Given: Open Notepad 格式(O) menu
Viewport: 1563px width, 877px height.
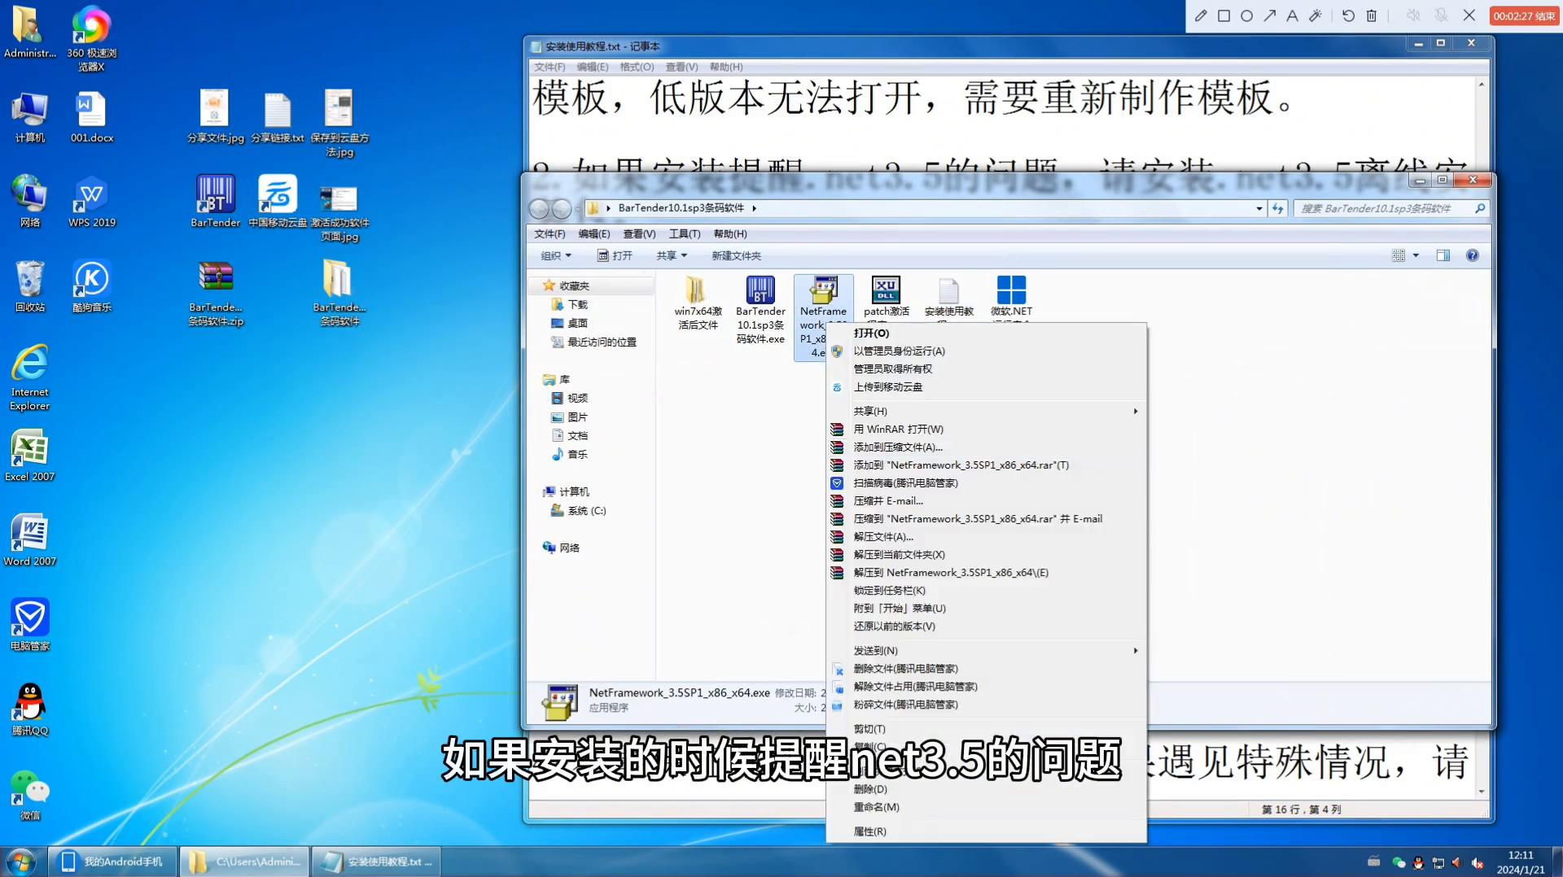Looking at the screenshot, I should [637, 67].
